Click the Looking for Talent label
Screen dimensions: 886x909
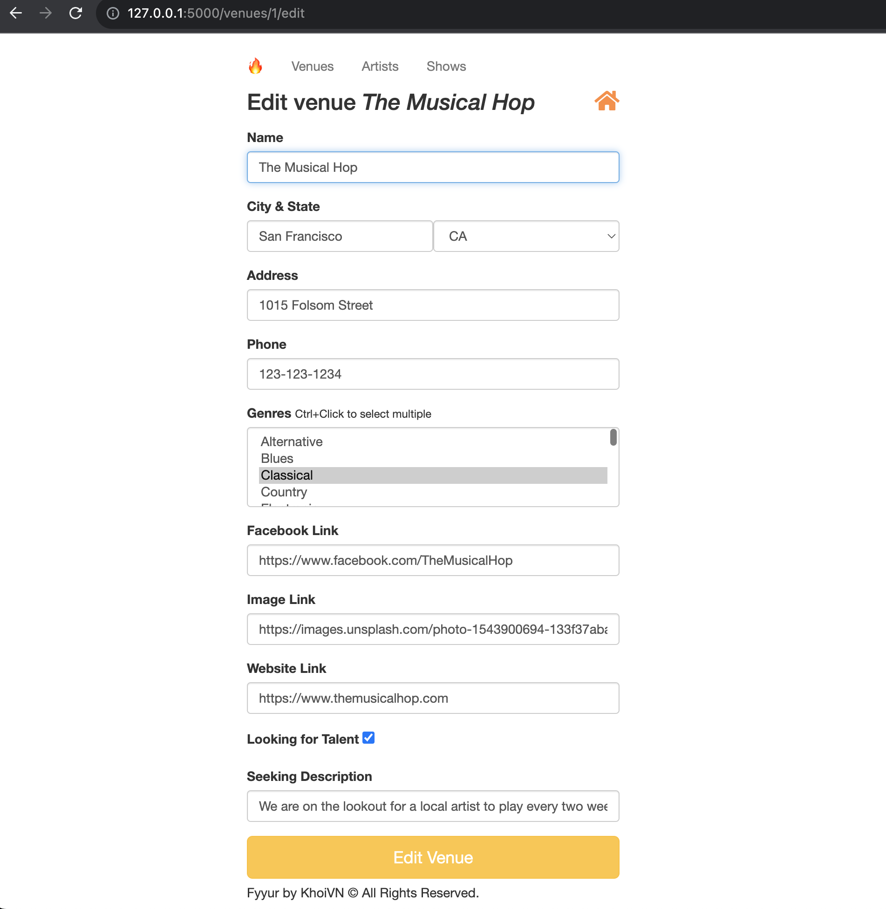click(303, 739)
